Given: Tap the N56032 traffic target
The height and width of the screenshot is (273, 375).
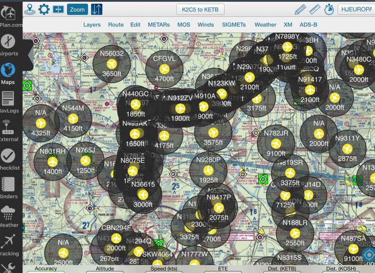Looking at the screenshot, I should [112, 64].
